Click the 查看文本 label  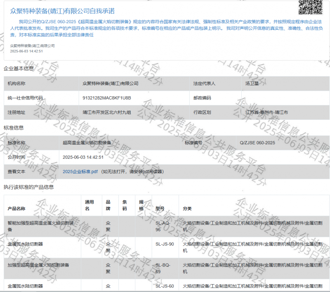pyautogui.click(x=16, y=171)
